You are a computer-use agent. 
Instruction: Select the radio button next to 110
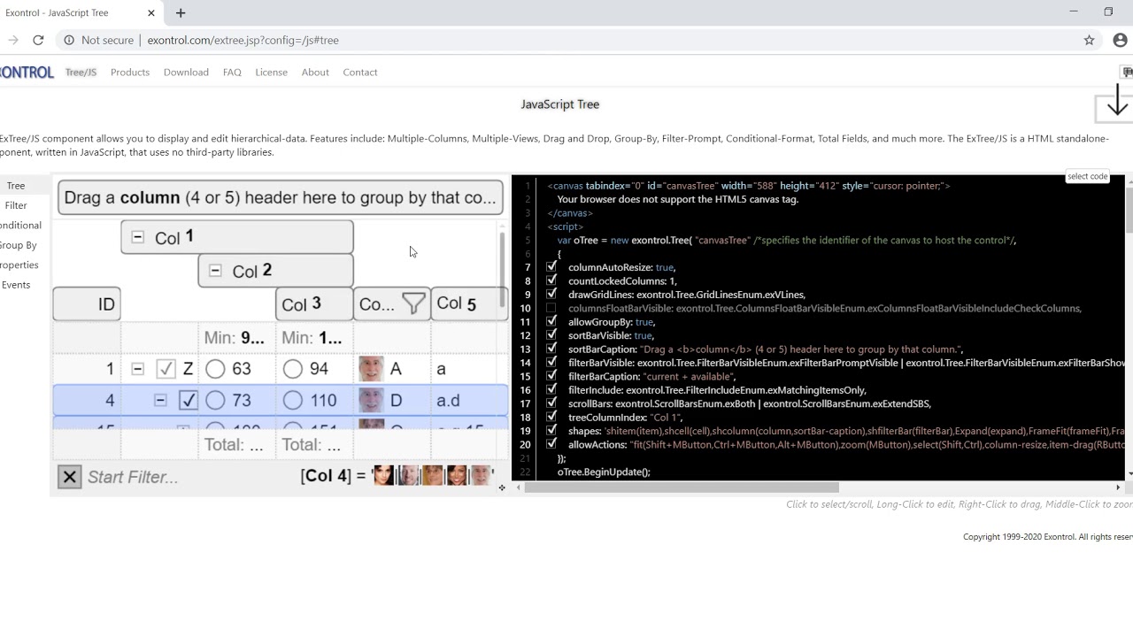pyautogui.click(x=293, y=400)
